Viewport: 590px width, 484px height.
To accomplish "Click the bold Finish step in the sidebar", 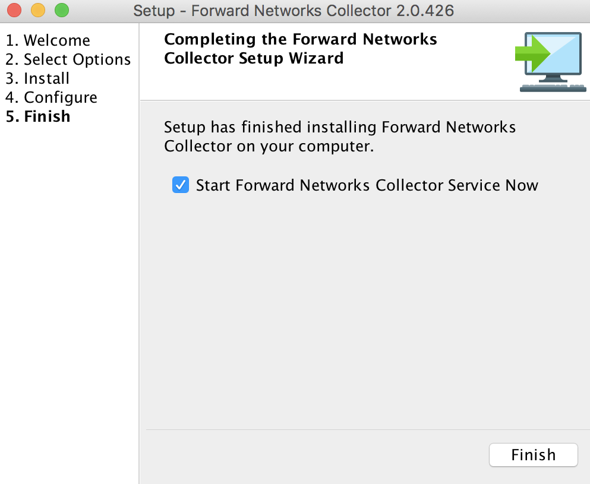I will click(37, 116).
